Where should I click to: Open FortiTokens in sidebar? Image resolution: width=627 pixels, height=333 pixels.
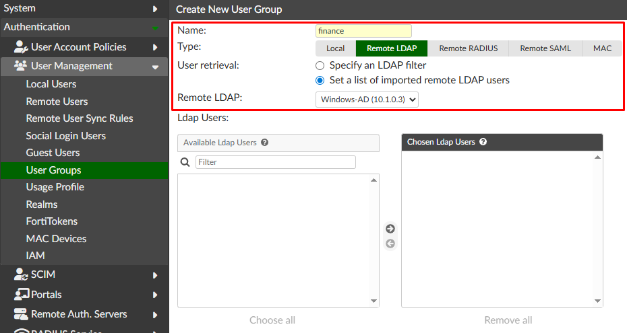click(x=52, y=221)
